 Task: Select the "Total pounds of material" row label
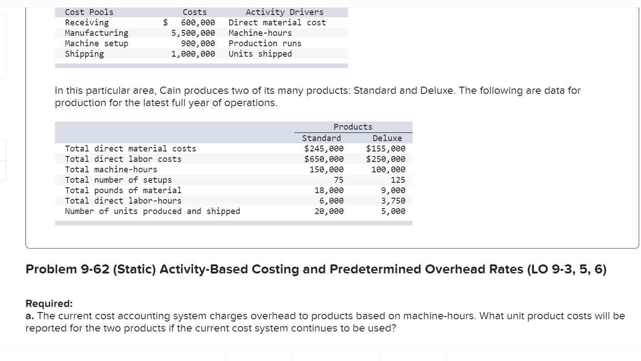[x=123, y=190]
